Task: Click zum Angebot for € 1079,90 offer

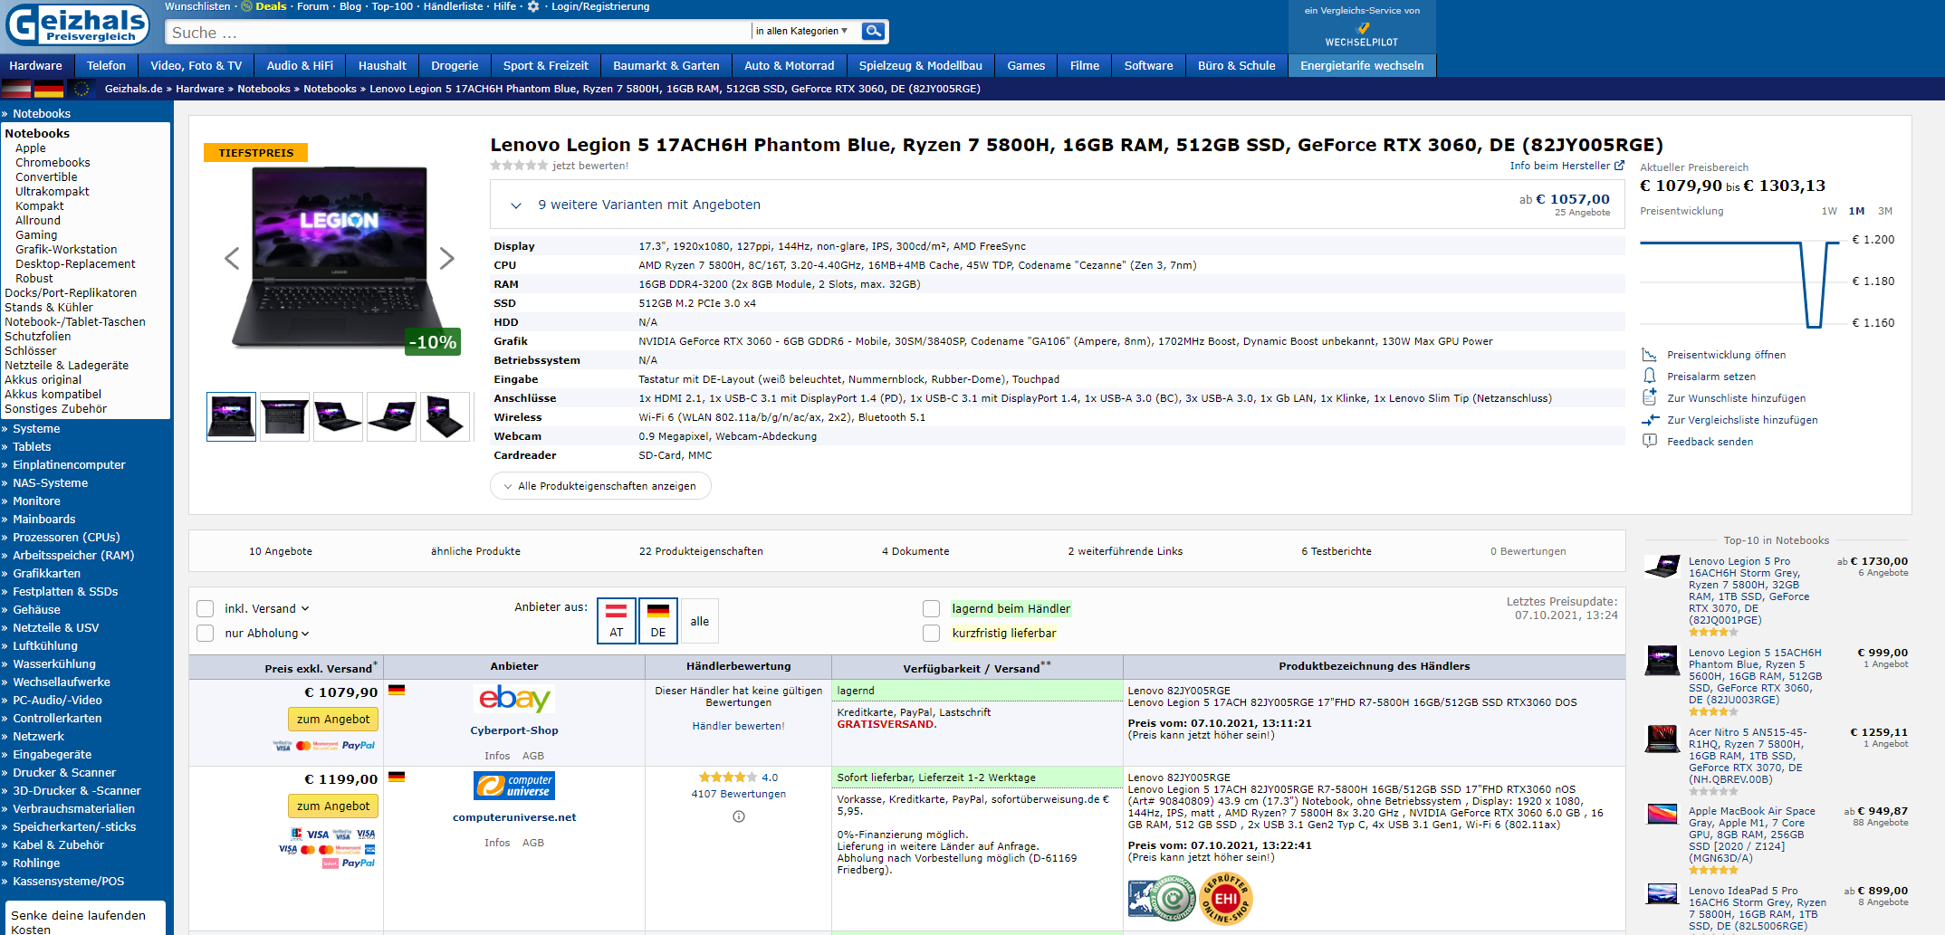Action: pos(333,719)
